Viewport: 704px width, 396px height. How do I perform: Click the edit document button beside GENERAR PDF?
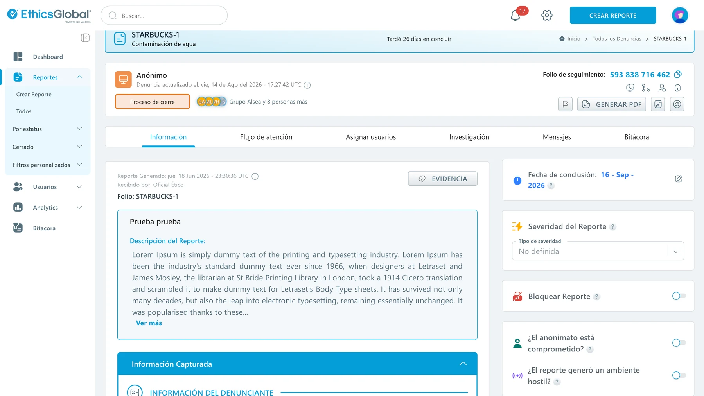(658, 104)
